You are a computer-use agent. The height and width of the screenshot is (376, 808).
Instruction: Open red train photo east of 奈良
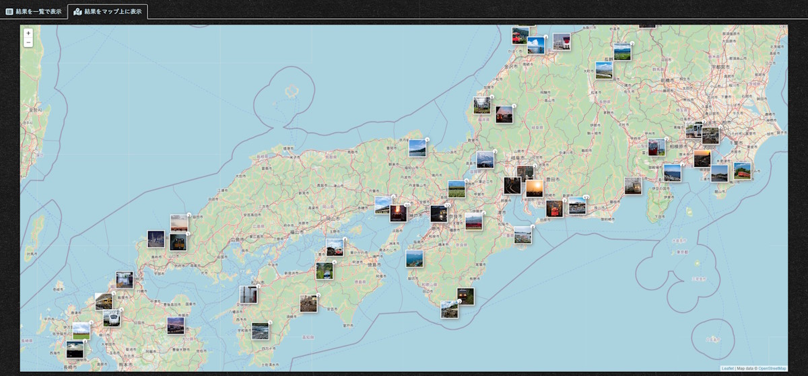point(474,221)
